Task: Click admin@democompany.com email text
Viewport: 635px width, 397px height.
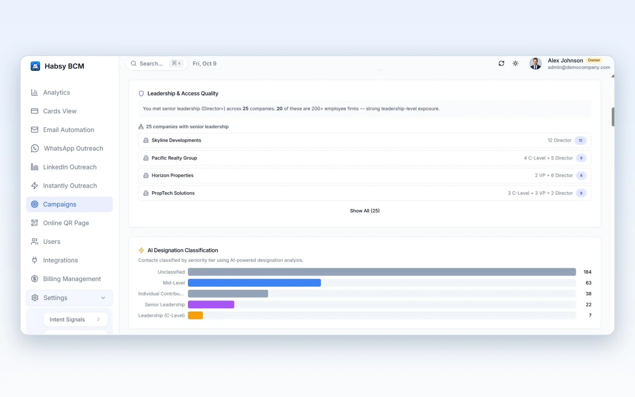Action: 579,67
